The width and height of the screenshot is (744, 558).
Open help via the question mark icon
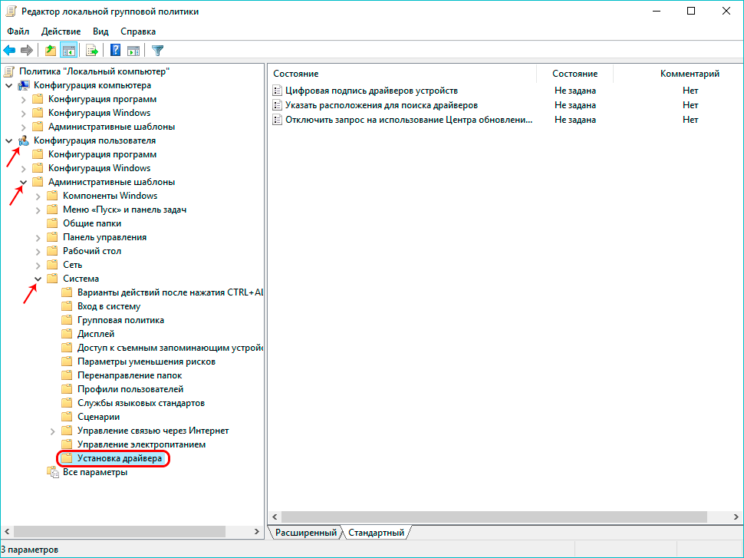click(x=115, y=50)
